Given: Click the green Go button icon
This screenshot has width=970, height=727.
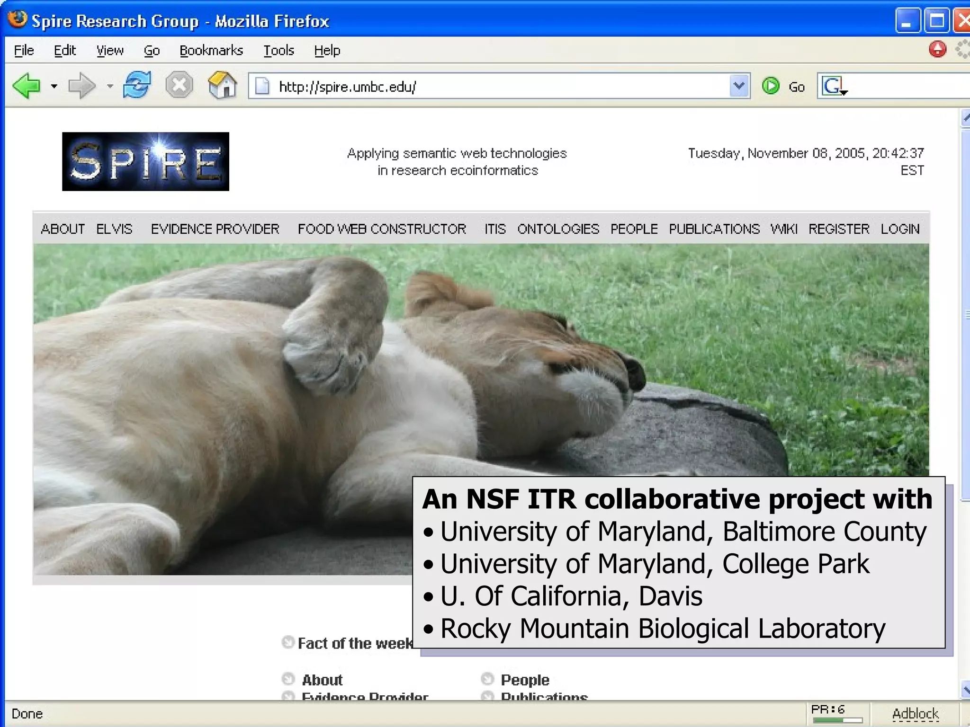Looking at the screenshot, I should click(771, 86).
